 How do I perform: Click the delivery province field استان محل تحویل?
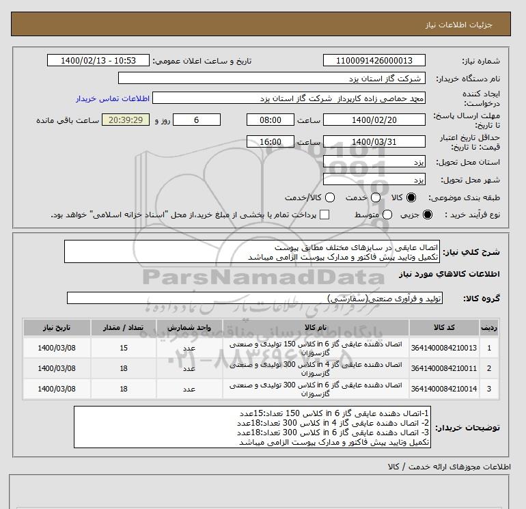tap(374, 162)
